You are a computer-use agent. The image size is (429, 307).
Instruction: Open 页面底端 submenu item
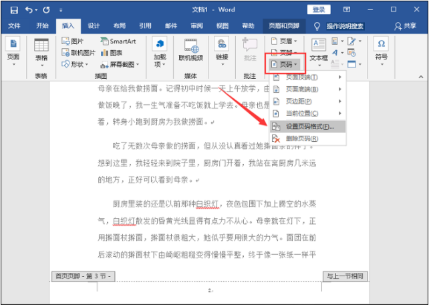pos(301,89)
